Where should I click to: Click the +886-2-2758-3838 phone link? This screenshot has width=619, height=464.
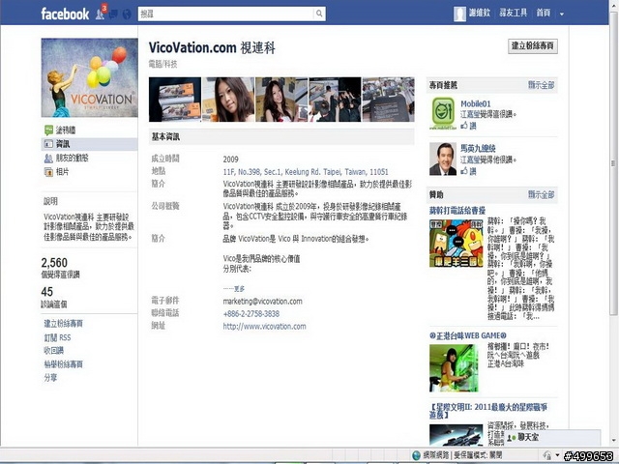click(251, 313)
